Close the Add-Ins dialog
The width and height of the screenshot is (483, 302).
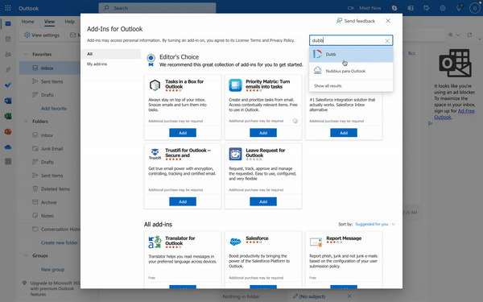(388, 21)
